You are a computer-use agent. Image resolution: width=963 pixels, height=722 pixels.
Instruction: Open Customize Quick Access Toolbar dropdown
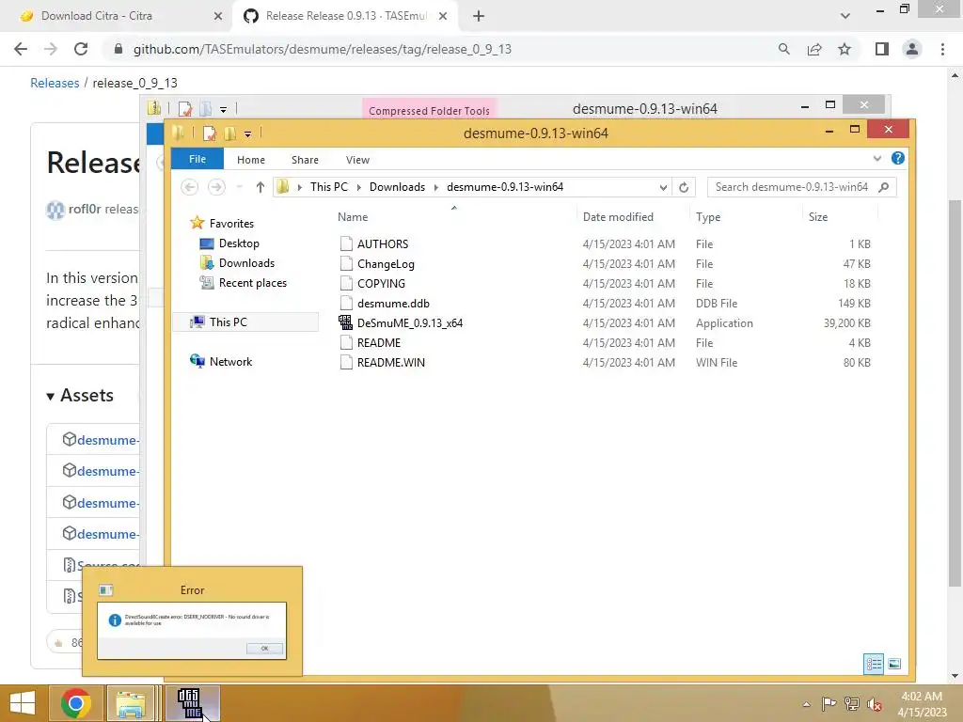click(x=247, y=133)
